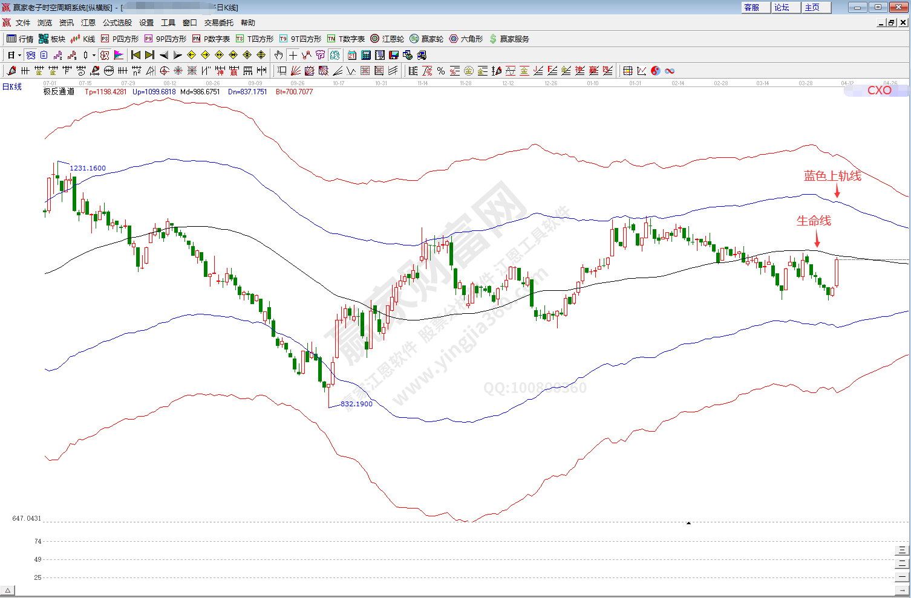Open the 交易委托 menu
The width and height of the screenshot is (911, 598).
[218, 22]
